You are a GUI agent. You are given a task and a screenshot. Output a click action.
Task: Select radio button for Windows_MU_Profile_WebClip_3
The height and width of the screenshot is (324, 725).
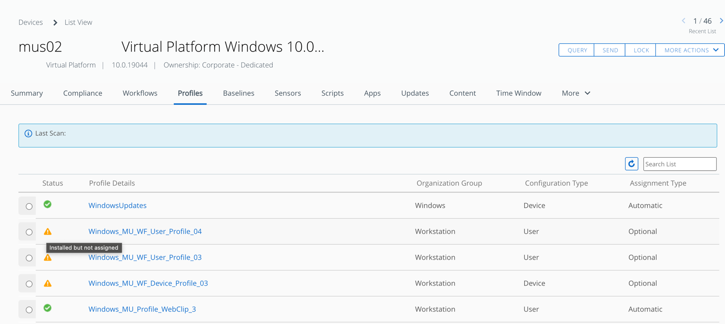tap(29, 310)
